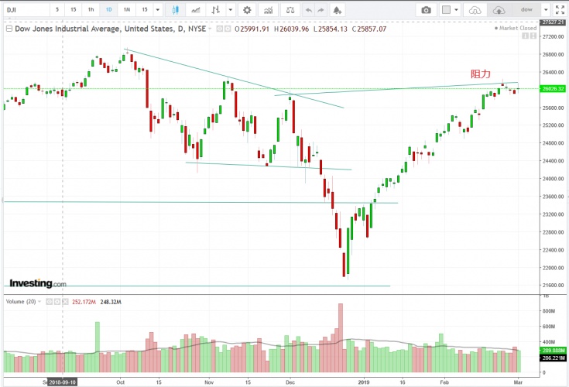Click the DJI symbol input field
The image size is (569, 387).
23,10
